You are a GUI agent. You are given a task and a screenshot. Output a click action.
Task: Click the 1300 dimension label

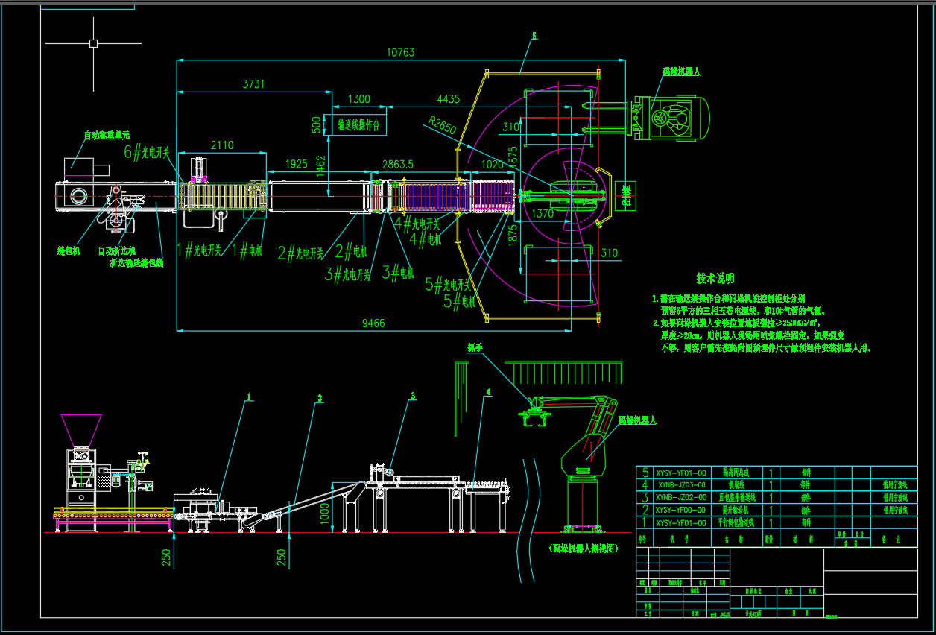[x=359, y=99]
